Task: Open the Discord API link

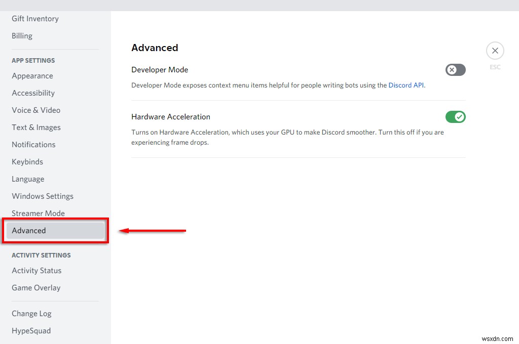Action: tap(405, 85)
